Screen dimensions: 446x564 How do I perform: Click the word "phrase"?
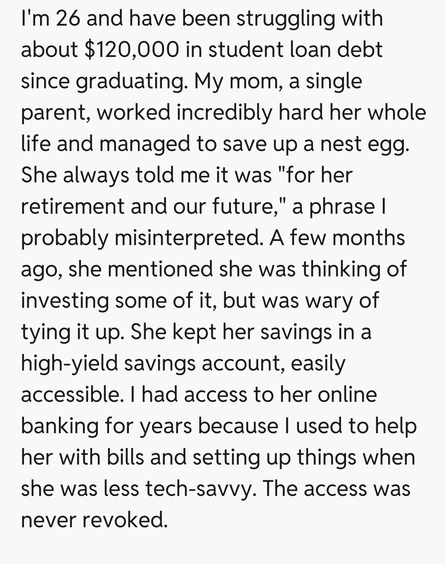click(x=342, y=206)
